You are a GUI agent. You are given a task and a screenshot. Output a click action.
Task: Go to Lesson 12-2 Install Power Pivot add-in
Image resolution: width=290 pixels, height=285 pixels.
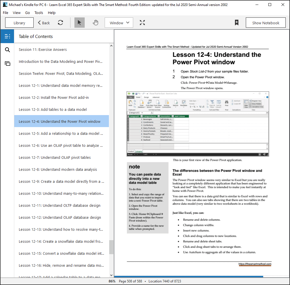pos(61,97)
